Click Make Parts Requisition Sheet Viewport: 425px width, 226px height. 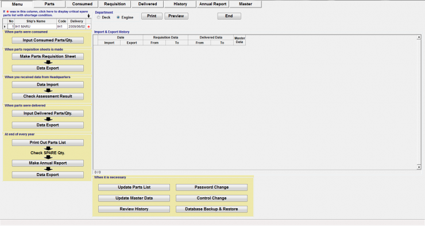point(48,56)
